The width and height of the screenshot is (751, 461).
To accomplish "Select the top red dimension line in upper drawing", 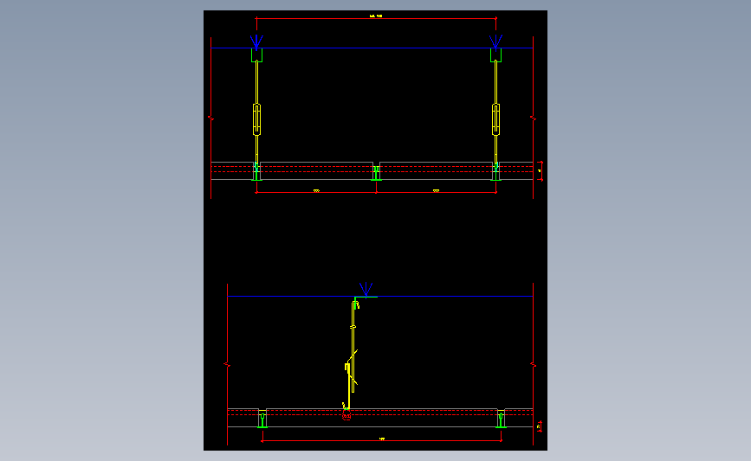I will [377, 18].
